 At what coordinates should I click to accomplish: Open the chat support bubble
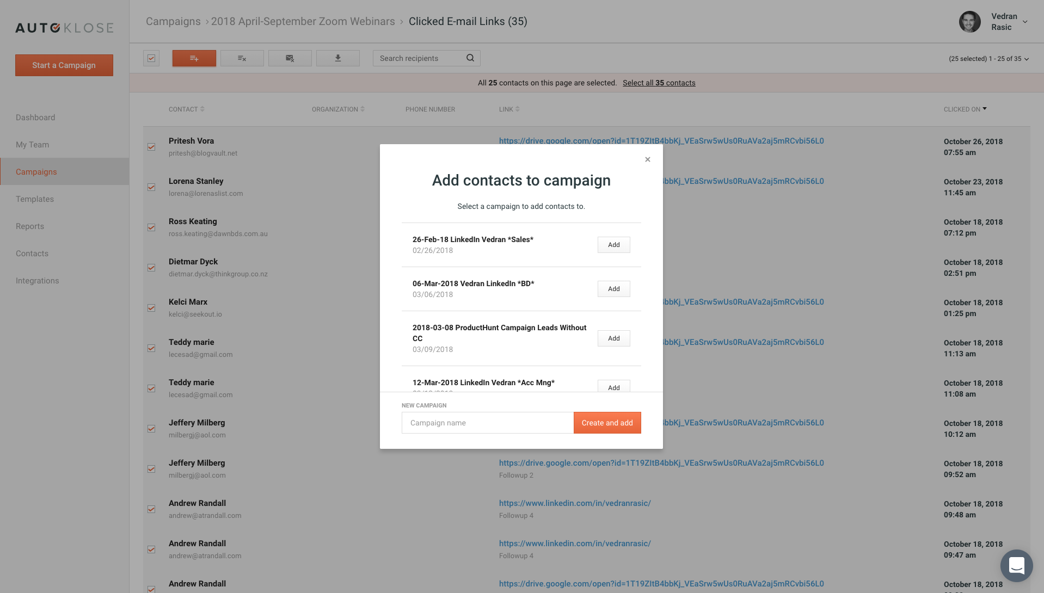pos(1016,566)
